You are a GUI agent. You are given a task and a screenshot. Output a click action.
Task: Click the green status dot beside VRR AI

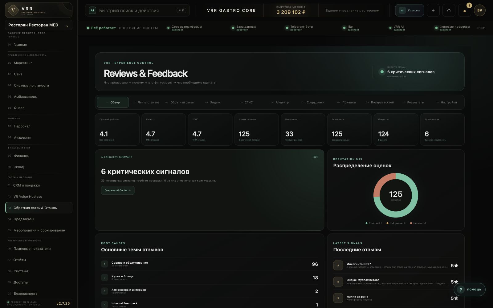coord(390,28)
